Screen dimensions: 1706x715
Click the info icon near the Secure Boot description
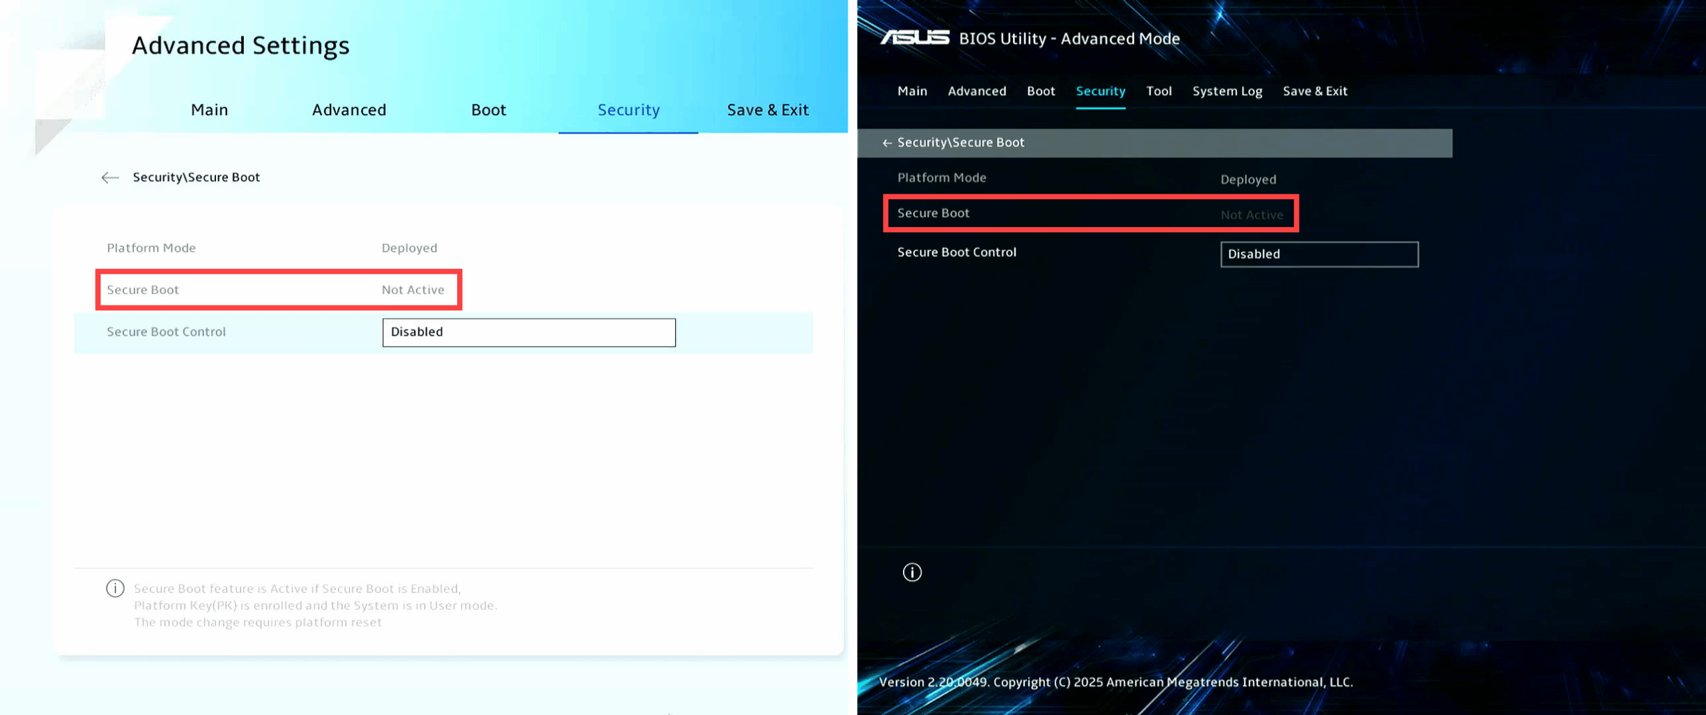tap(115, 589)
